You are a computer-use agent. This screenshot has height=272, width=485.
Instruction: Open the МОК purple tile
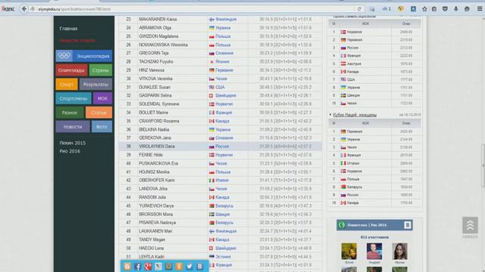102,99
